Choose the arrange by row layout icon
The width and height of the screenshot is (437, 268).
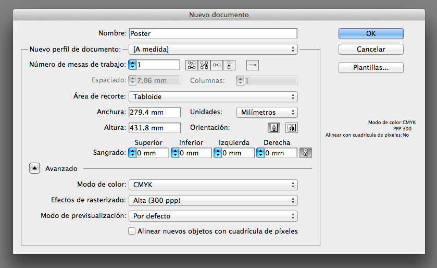[217, 65]
